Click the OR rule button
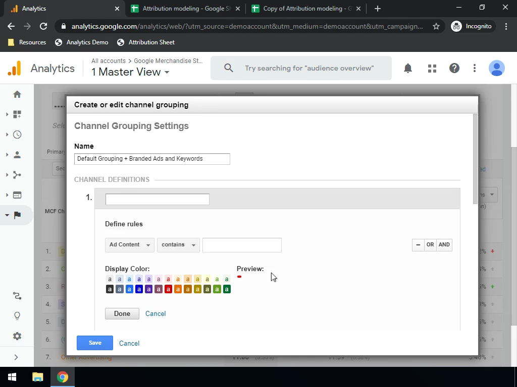517x387 pixels. tap(430, 245)
